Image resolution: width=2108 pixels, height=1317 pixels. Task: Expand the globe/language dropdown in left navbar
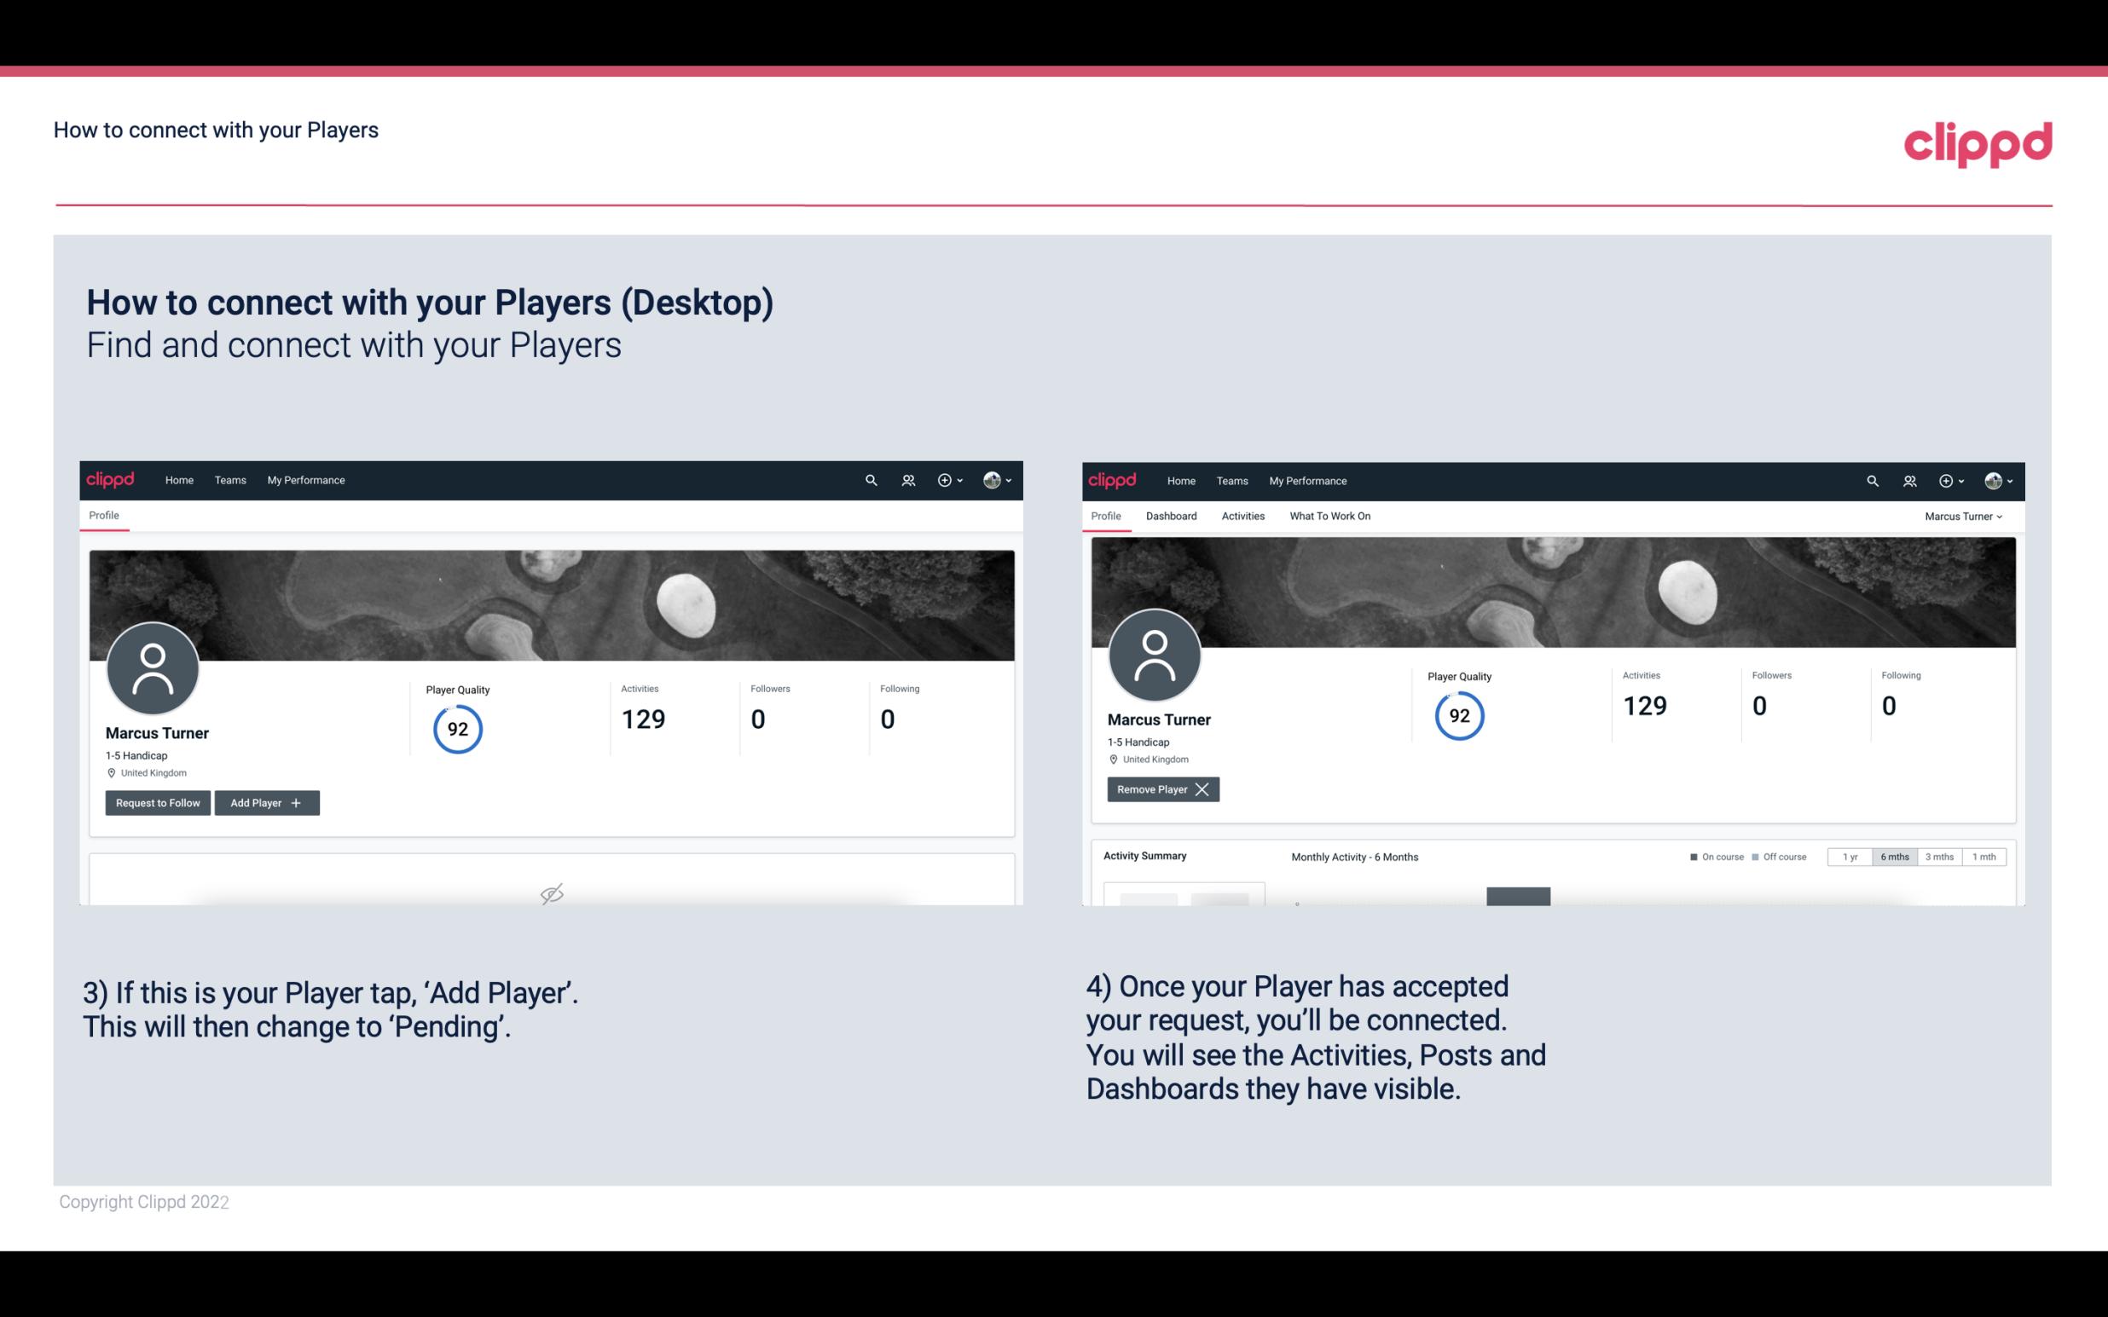tap(994, 479)
